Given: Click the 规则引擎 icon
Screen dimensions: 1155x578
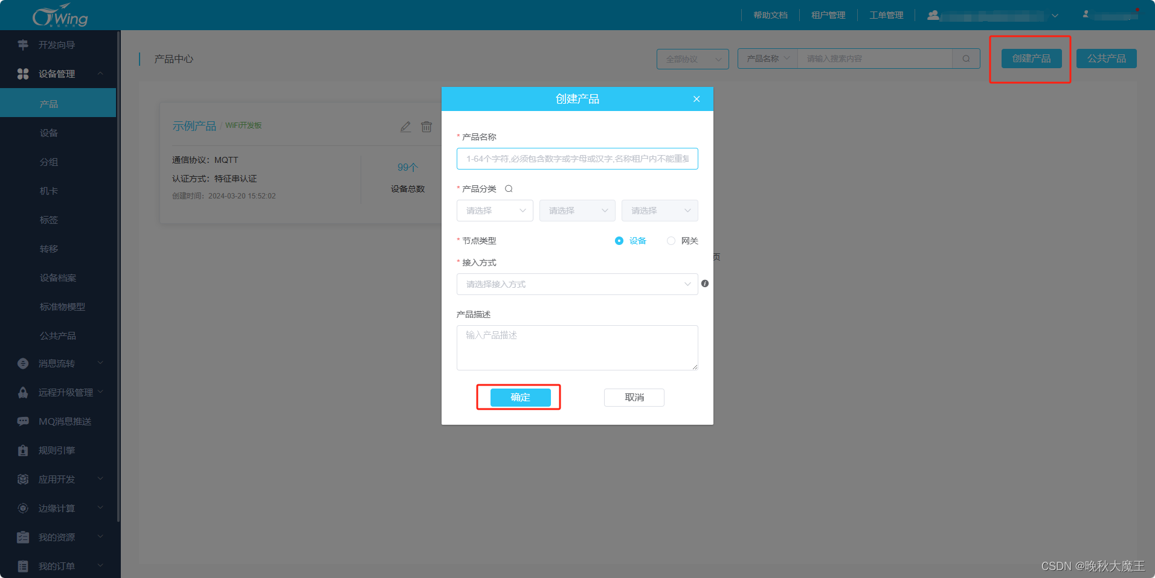Looking at the screenshot, I should coord(23,450).
